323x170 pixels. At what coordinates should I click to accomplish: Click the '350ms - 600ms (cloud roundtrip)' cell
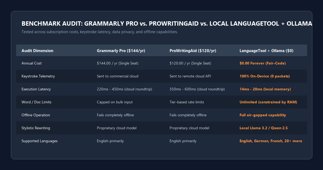point(197,89)
